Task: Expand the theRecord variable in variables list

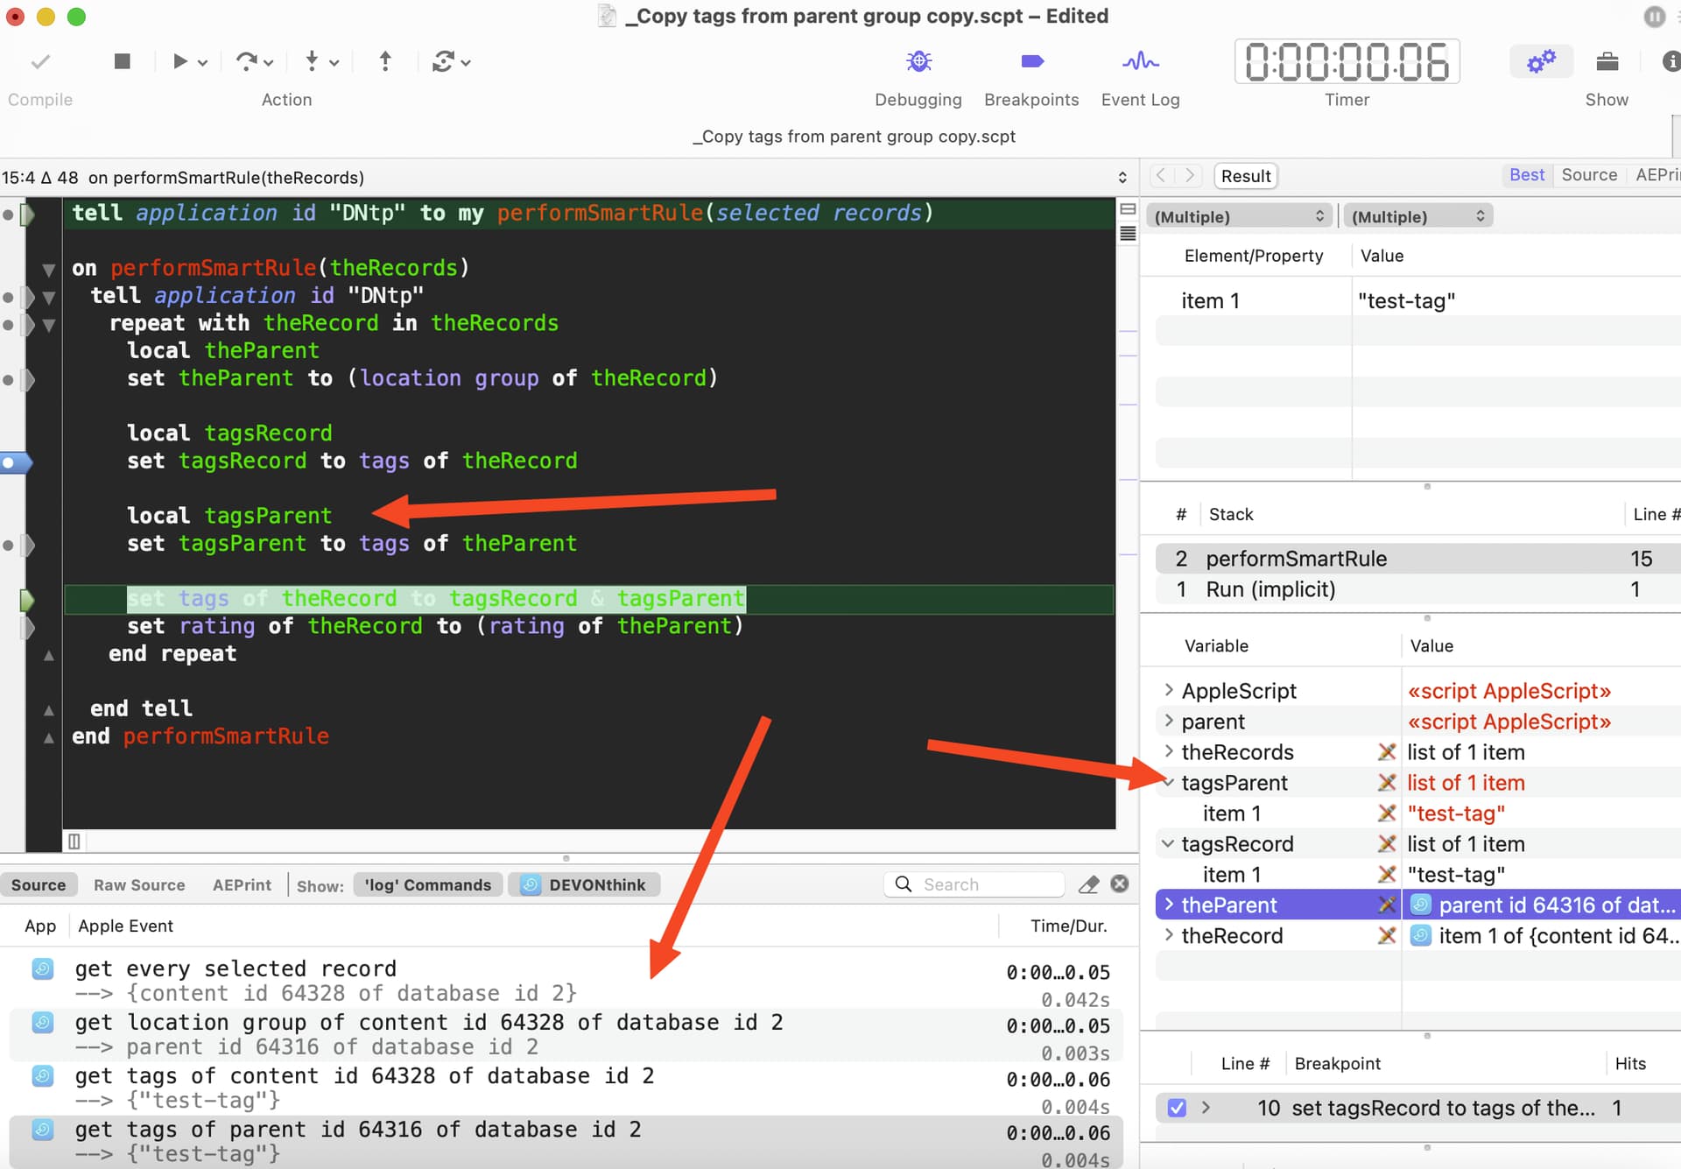Action: click(1168, 935)
